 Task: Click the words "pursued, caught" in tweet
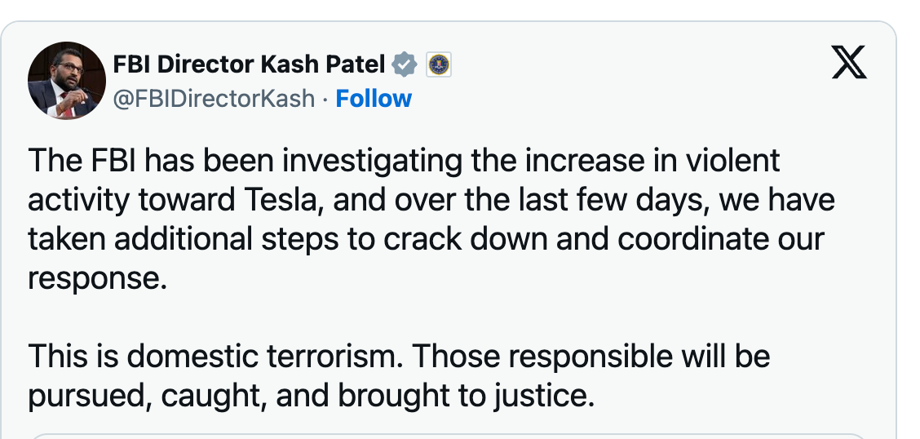point(148,396)
